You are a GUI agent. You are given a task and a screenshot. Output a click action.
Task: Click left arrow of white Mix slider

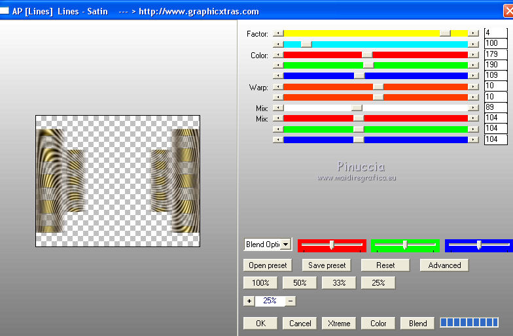[x=278, y=107]
